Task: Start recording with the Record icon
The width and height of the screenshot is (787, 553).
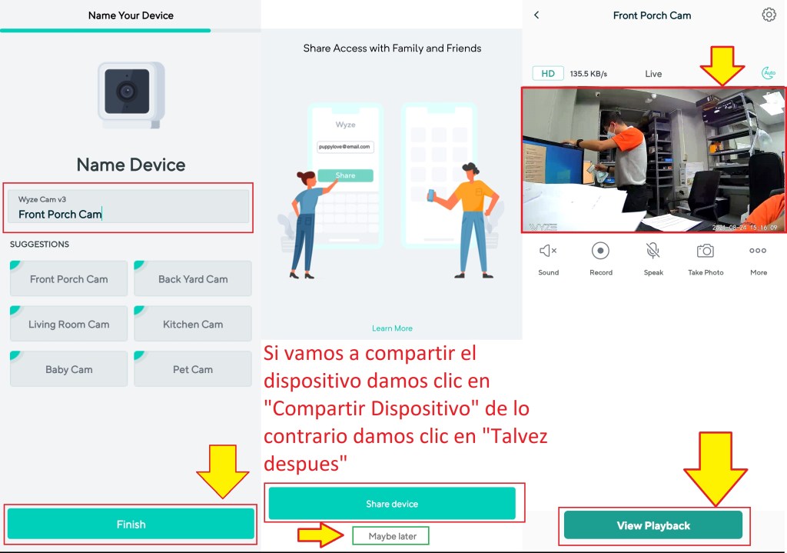Action: [600, 252]
